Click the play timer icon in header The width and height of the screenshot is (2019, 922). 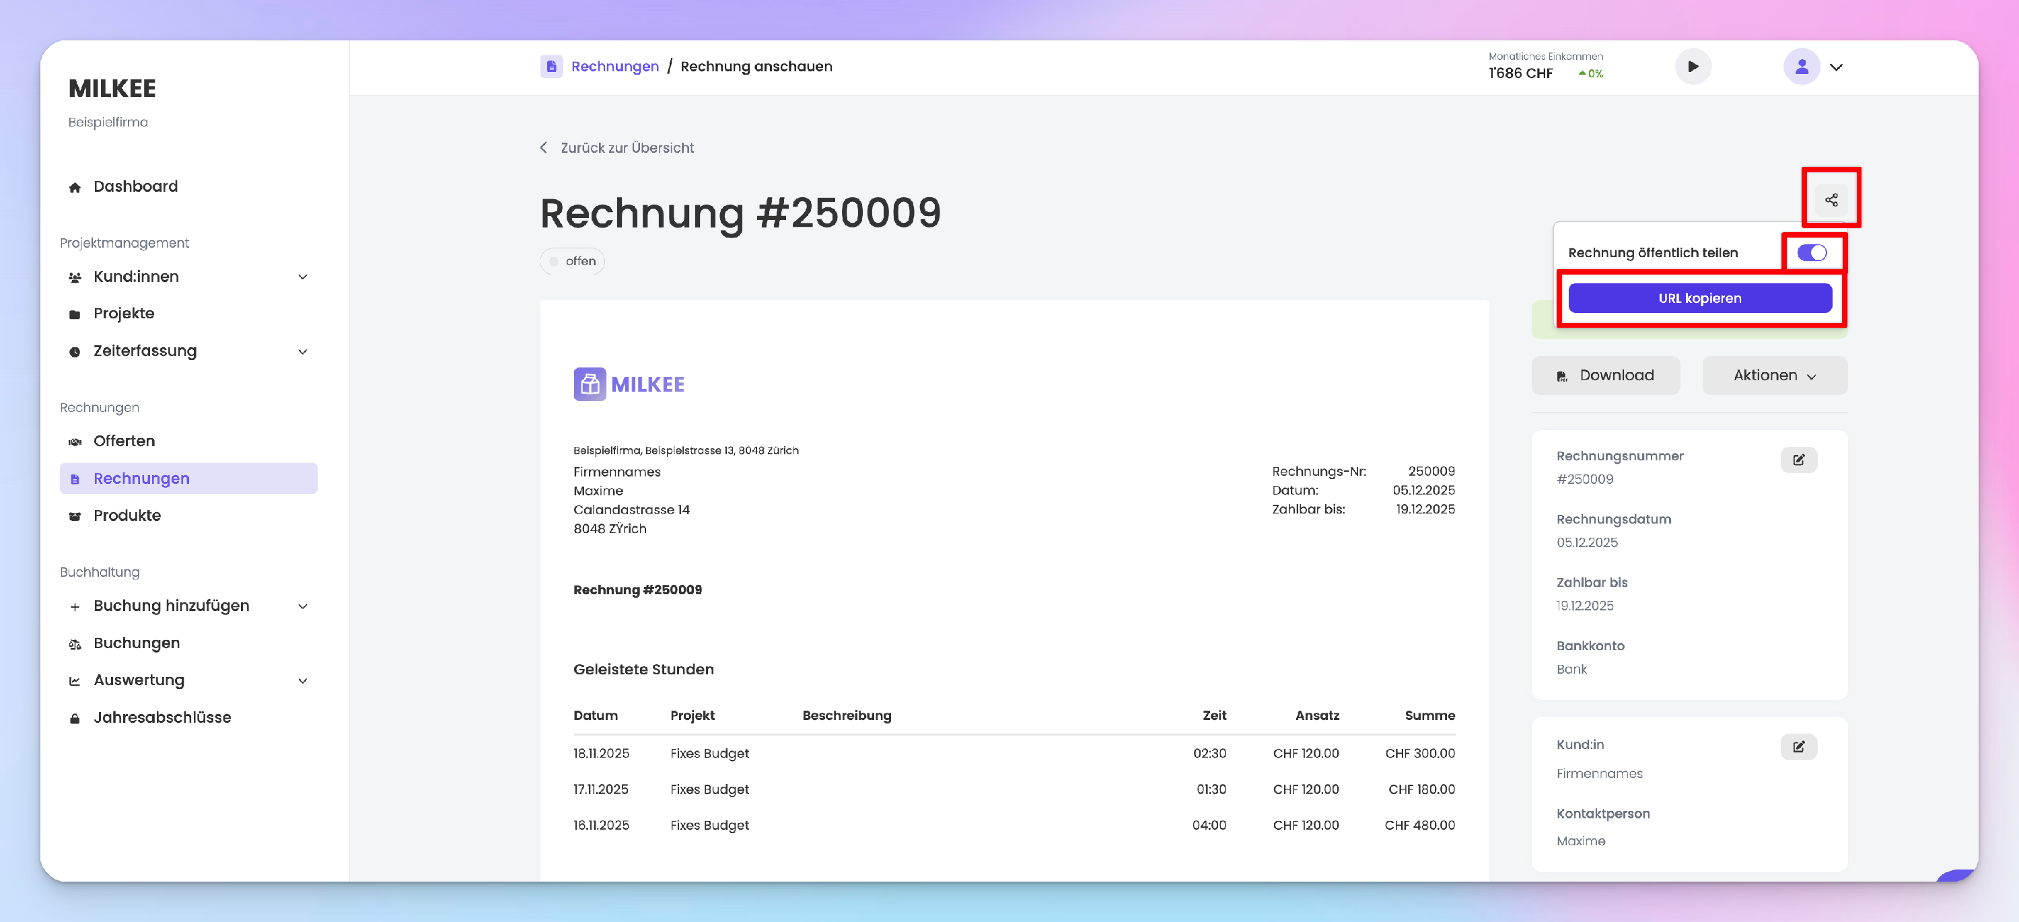tap(1692, 67)
